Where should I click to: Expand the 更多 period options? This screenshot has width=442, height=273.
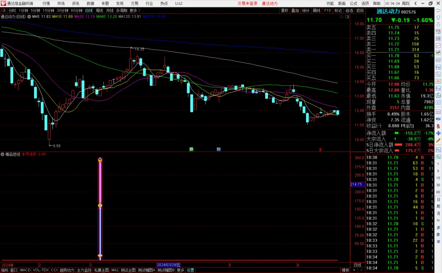point(135,10)
